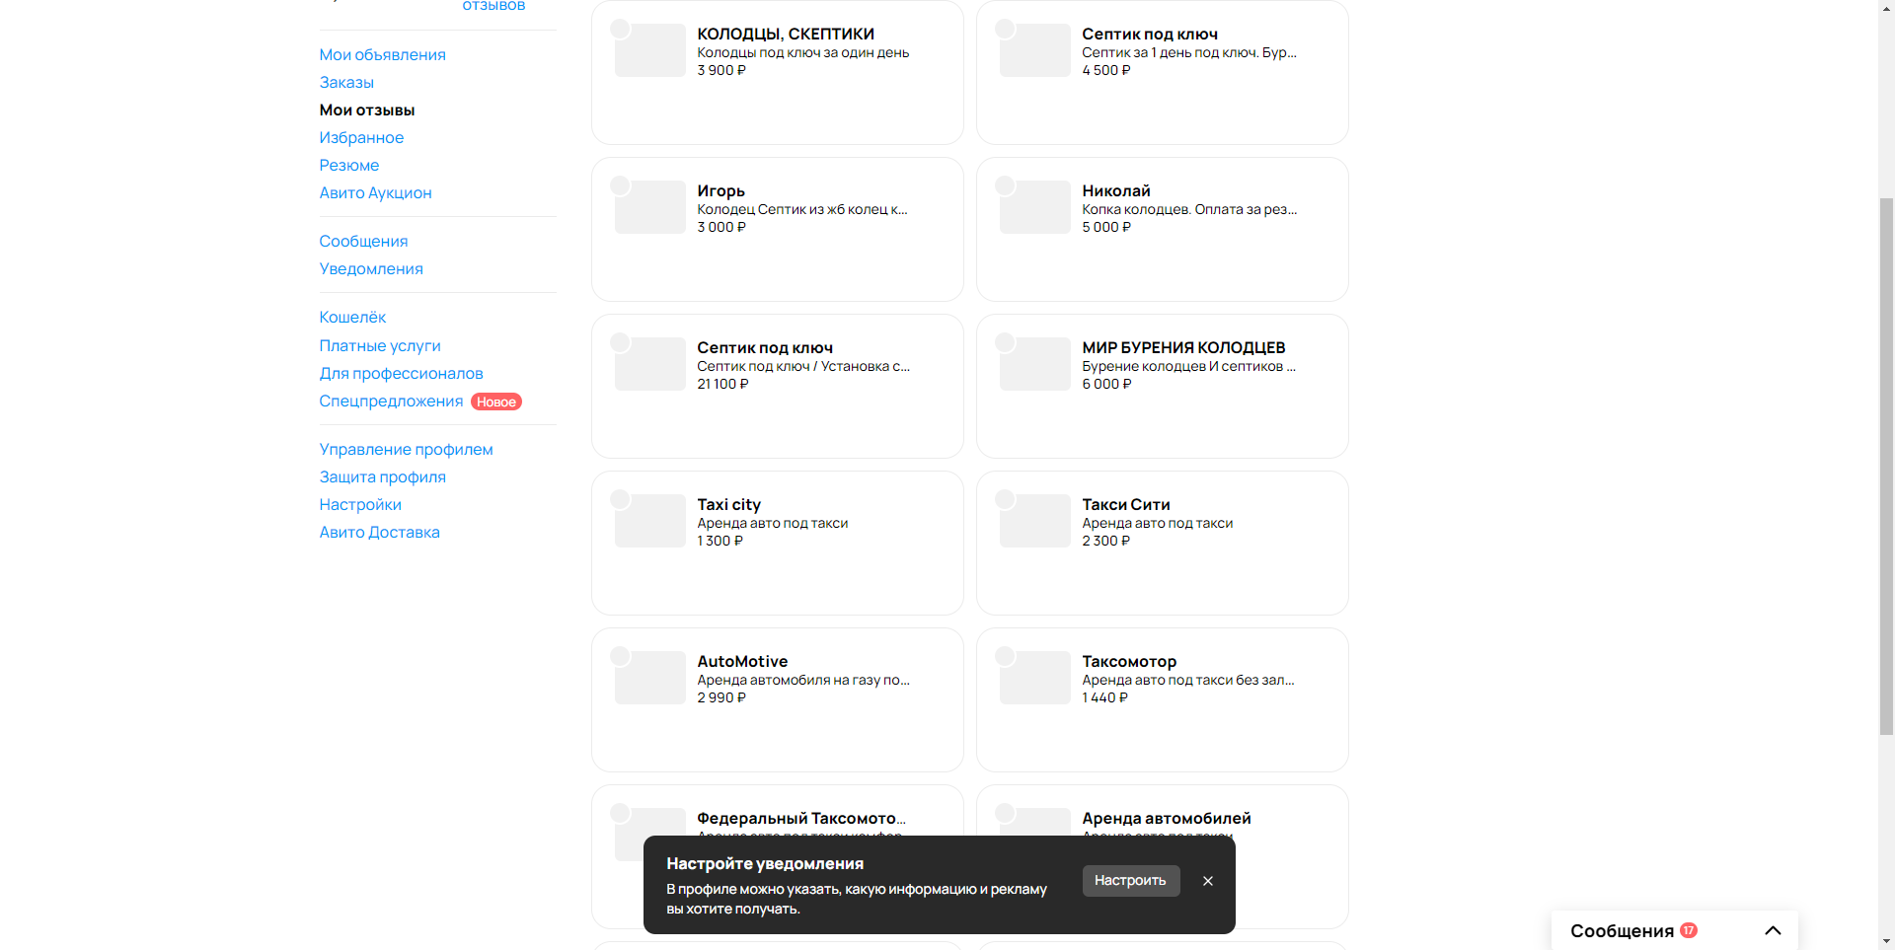Open Спецпредложения in the sidebar
This screenshot has height=950, width=1895.
[x=391, y=402]
